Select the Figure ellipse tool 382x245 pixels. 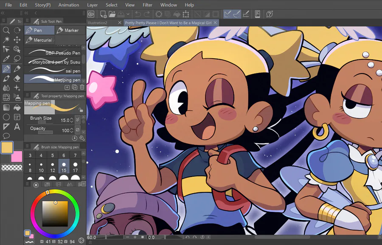click(x=6, y=117)
